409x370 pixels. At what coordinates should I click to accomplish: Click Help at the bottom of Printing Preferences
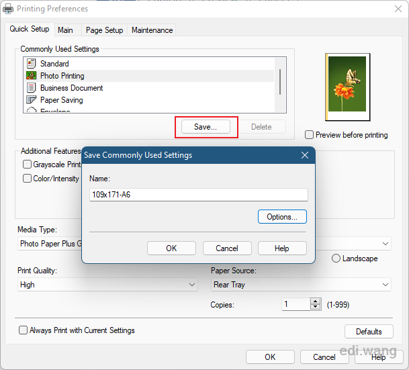click(x=379, y=357)
